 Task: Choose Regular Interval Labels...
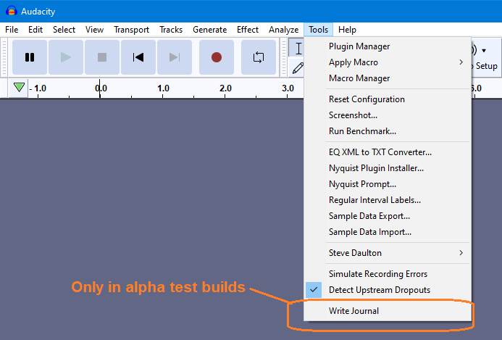click(388, 200)
